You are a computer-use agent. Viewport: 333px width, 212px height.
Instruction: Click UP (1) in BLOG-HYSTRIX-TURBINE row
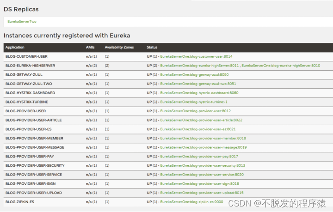tap(152, 102)
